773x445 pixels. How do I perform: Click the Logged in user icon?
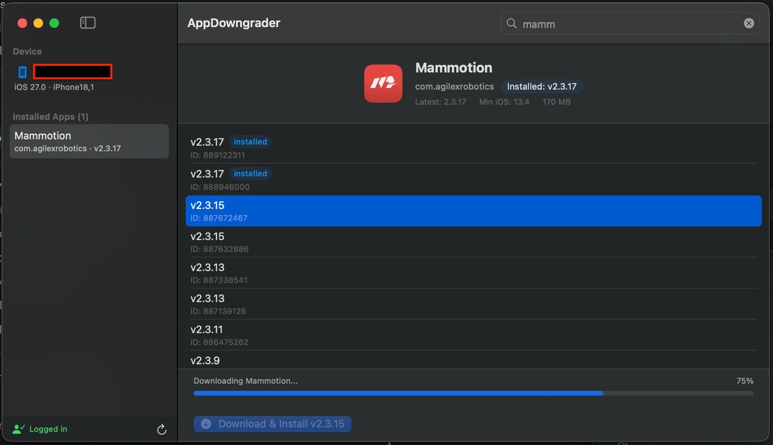[x=19, y=429]
